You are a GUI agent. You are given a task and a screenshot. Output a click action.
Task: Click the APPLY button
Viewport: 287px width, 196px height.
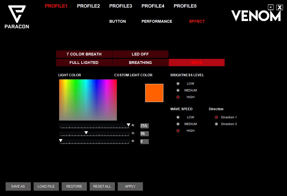click(x=130, y=186)
